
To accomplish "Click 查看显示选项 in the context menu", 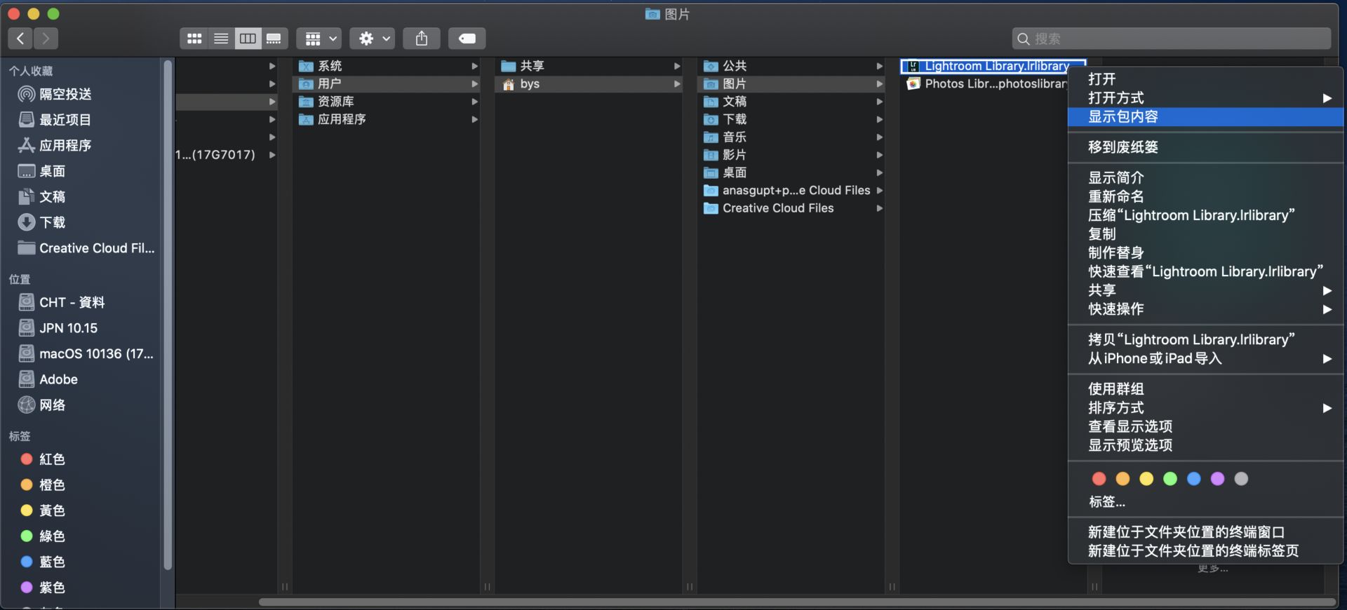I will [1205, 426].
